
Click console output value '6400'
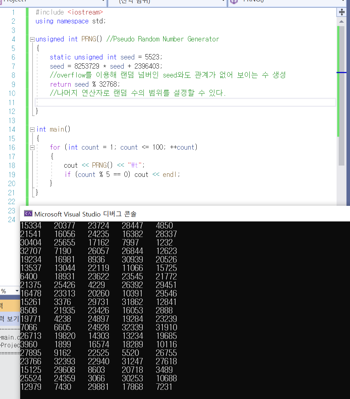coord(29,276)
